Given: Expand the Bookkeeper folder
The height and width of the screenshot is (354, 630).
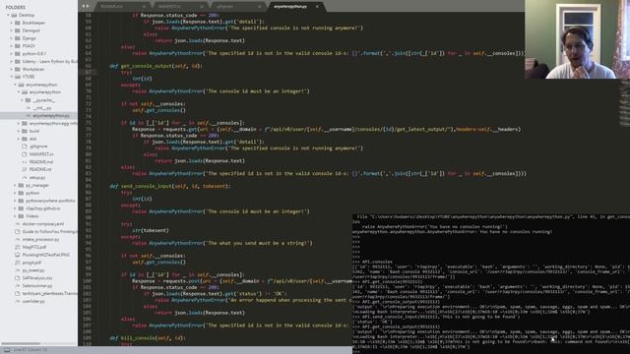Looking at the screenshot, I should pos(12,23).
